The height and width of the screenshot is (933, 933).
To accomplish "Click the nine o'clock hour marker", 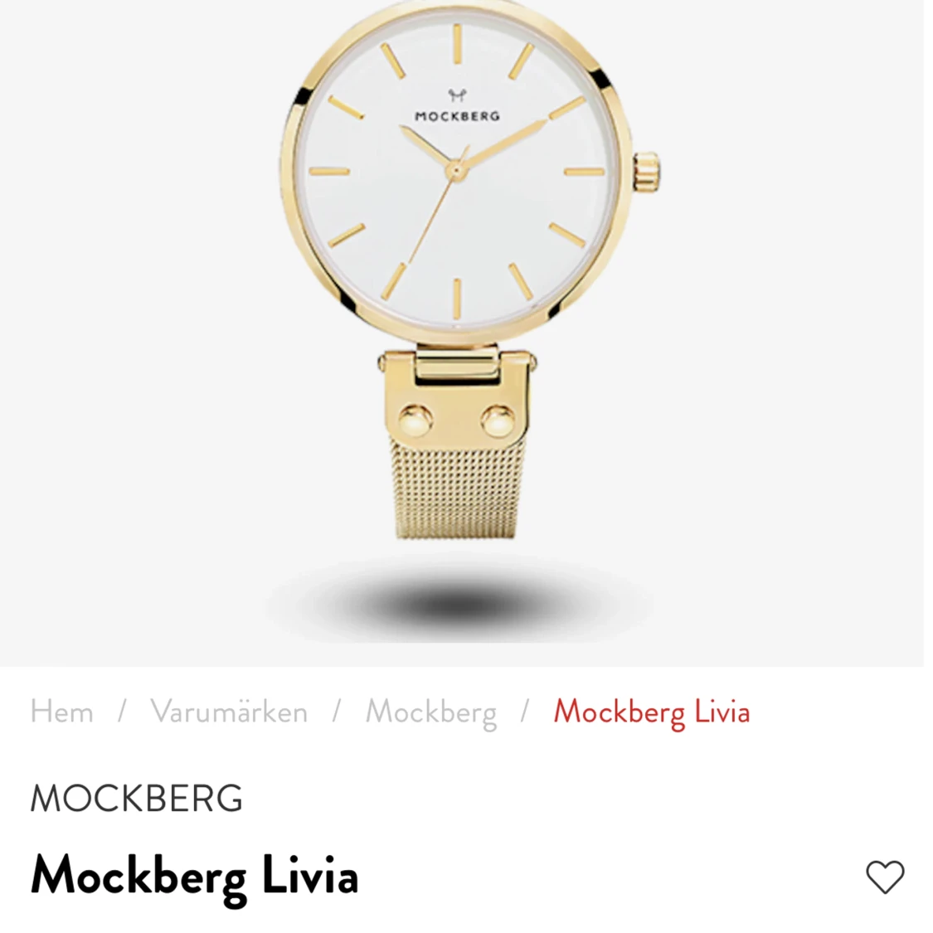I will pyautogui.click(x=329, y=172).
